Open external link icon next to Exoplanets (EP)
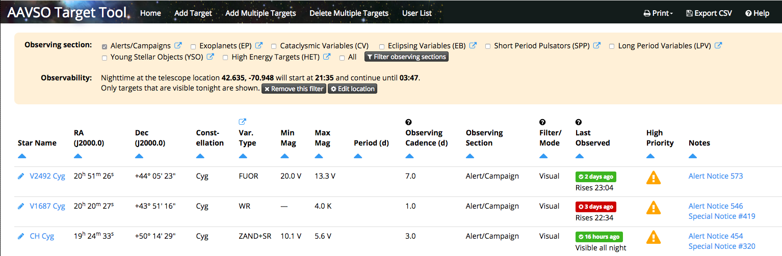Image resolution: width=782 pixels, height=256 pixels. tap(259, 46)
